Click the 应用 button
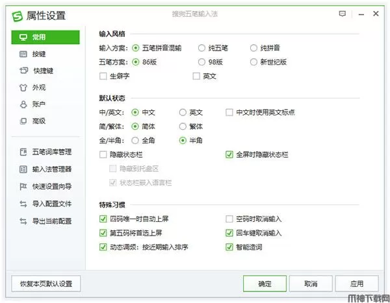This screenshot has height=303, width=390. point(356,284)
